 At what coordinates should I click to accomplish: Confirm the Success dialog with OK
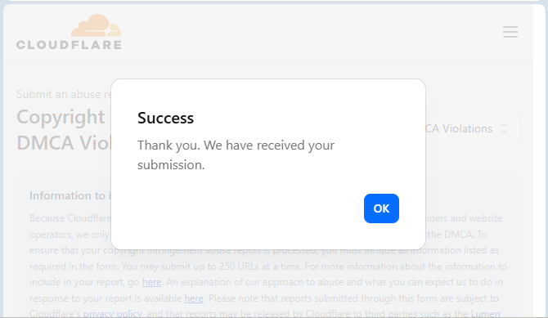point(381,208)
